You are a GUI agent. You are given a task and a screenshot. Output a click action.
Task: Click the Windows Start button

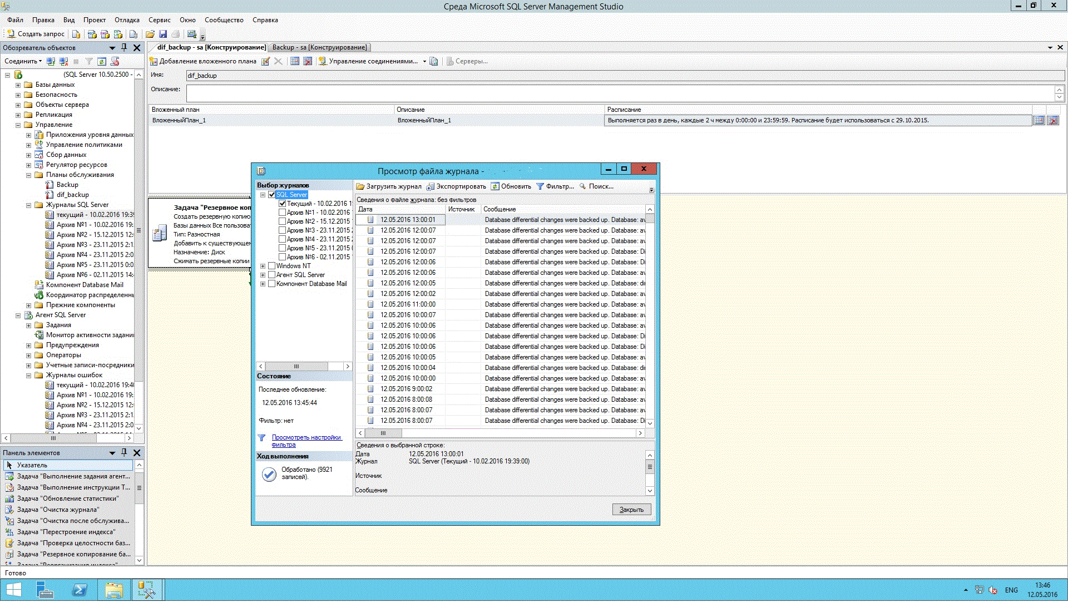[13, 590]
